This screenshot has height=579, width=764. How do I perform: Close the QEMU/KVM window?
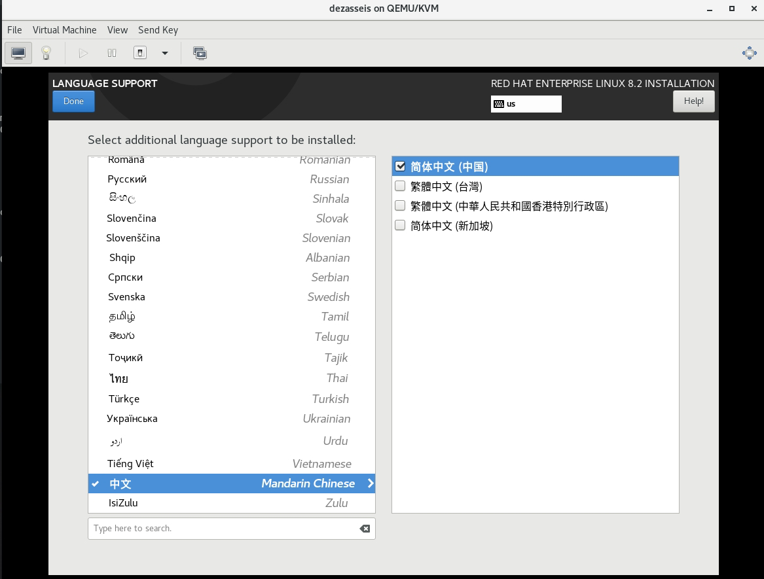(754, 9)
